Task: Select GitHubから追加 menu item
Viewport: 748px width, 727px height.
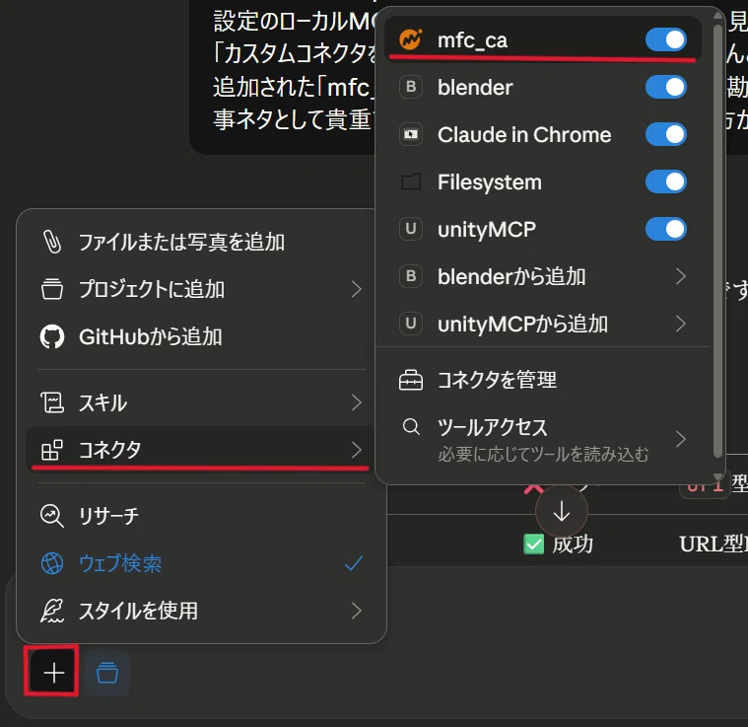Action: 201,336
